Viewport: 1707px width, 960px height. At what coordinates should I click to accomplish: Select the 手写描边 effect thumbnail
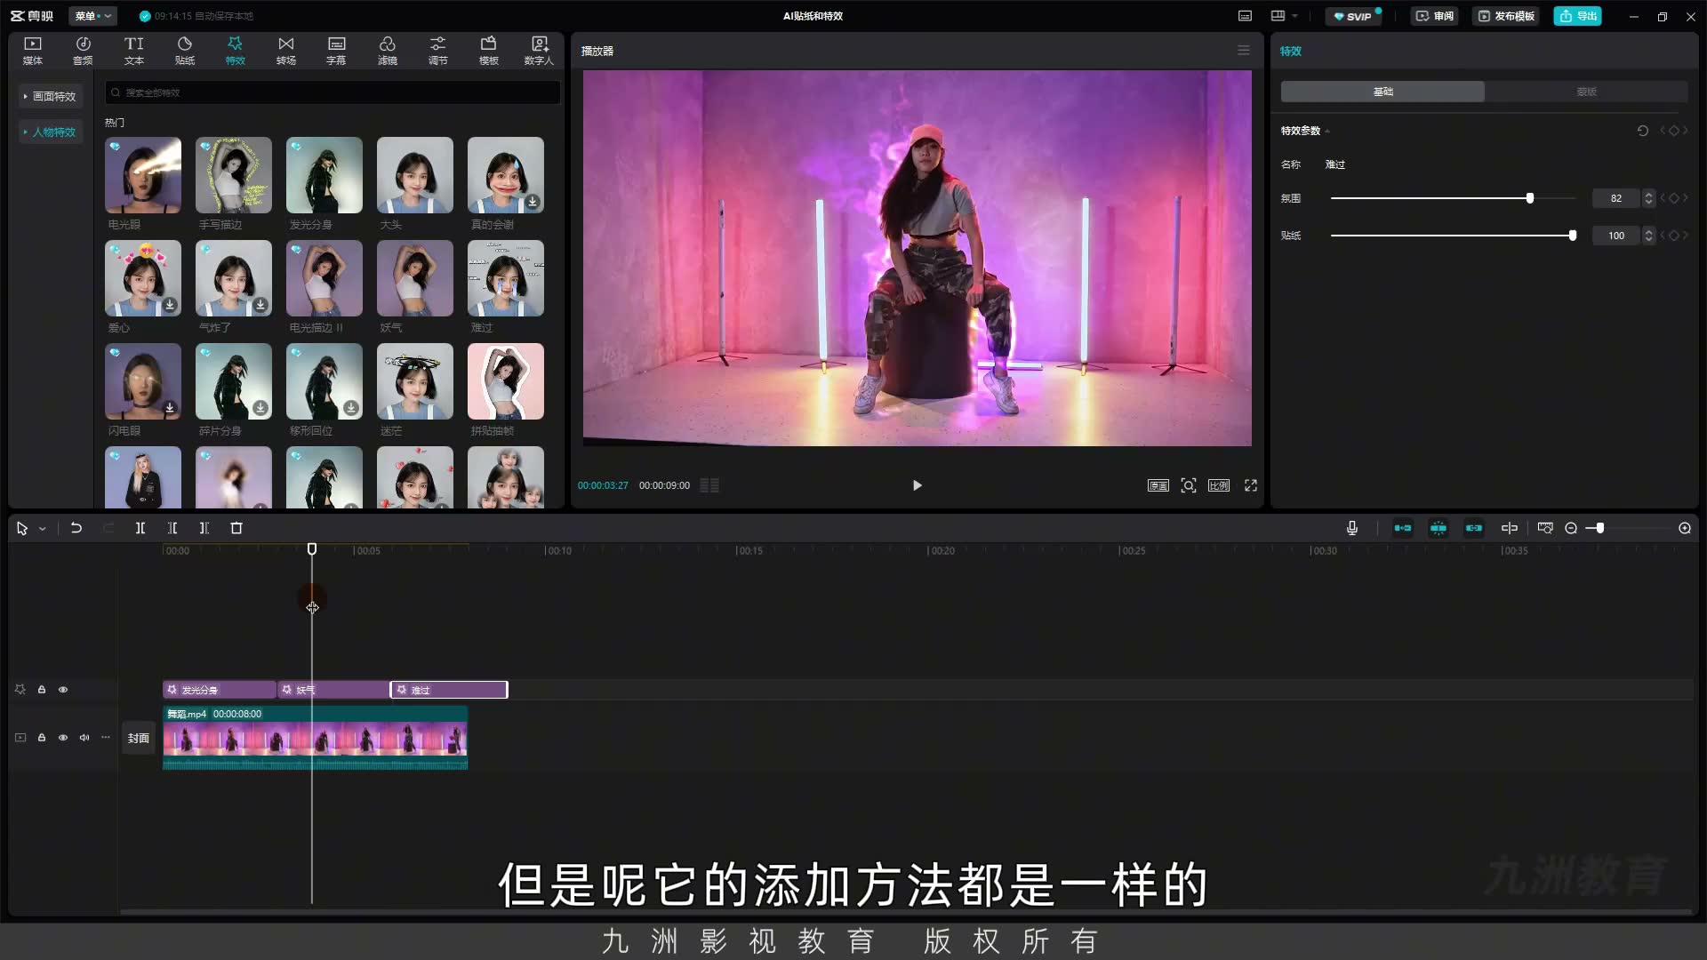click(x=234, y=175)
